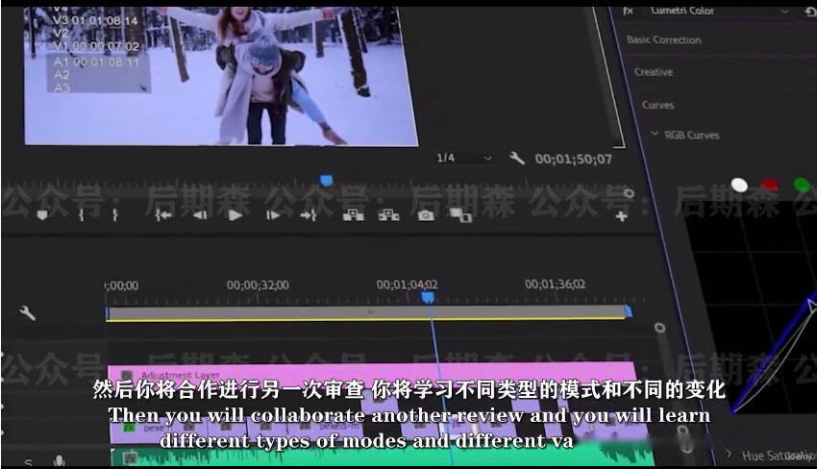
Task: Click the V3 01:01:08:14 timecode overlay
Action: 95,21
